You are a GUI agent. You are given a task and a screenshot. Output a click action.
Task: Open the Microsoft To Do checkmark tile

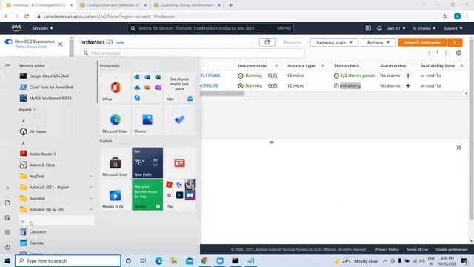pyautogui.click(x=179, y=120)
